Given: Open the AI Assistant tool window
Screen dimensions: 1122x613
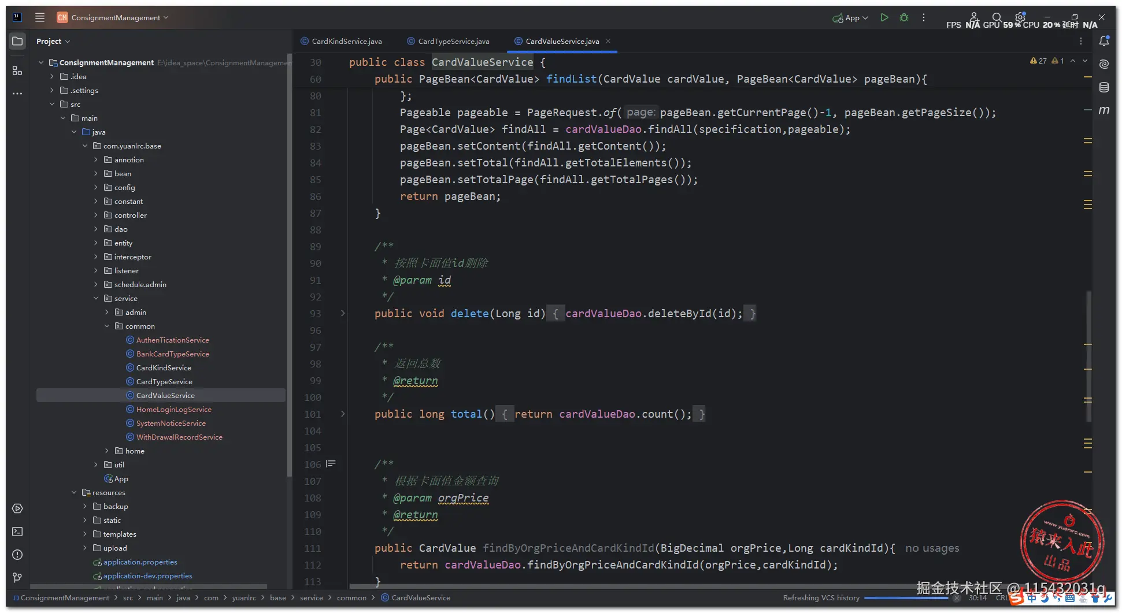Looking at the screenshot, I should point(1104,64).
